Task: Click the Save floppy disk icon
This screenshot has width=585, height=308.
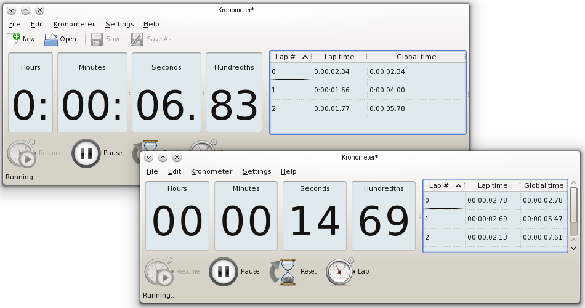Action: pyautogui.click(x=97, y=39)
